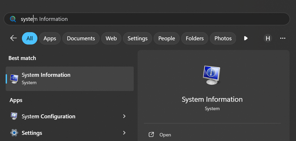Open the H user account avatar
Viewport: 296px width, 141px height.
[268, 39]
